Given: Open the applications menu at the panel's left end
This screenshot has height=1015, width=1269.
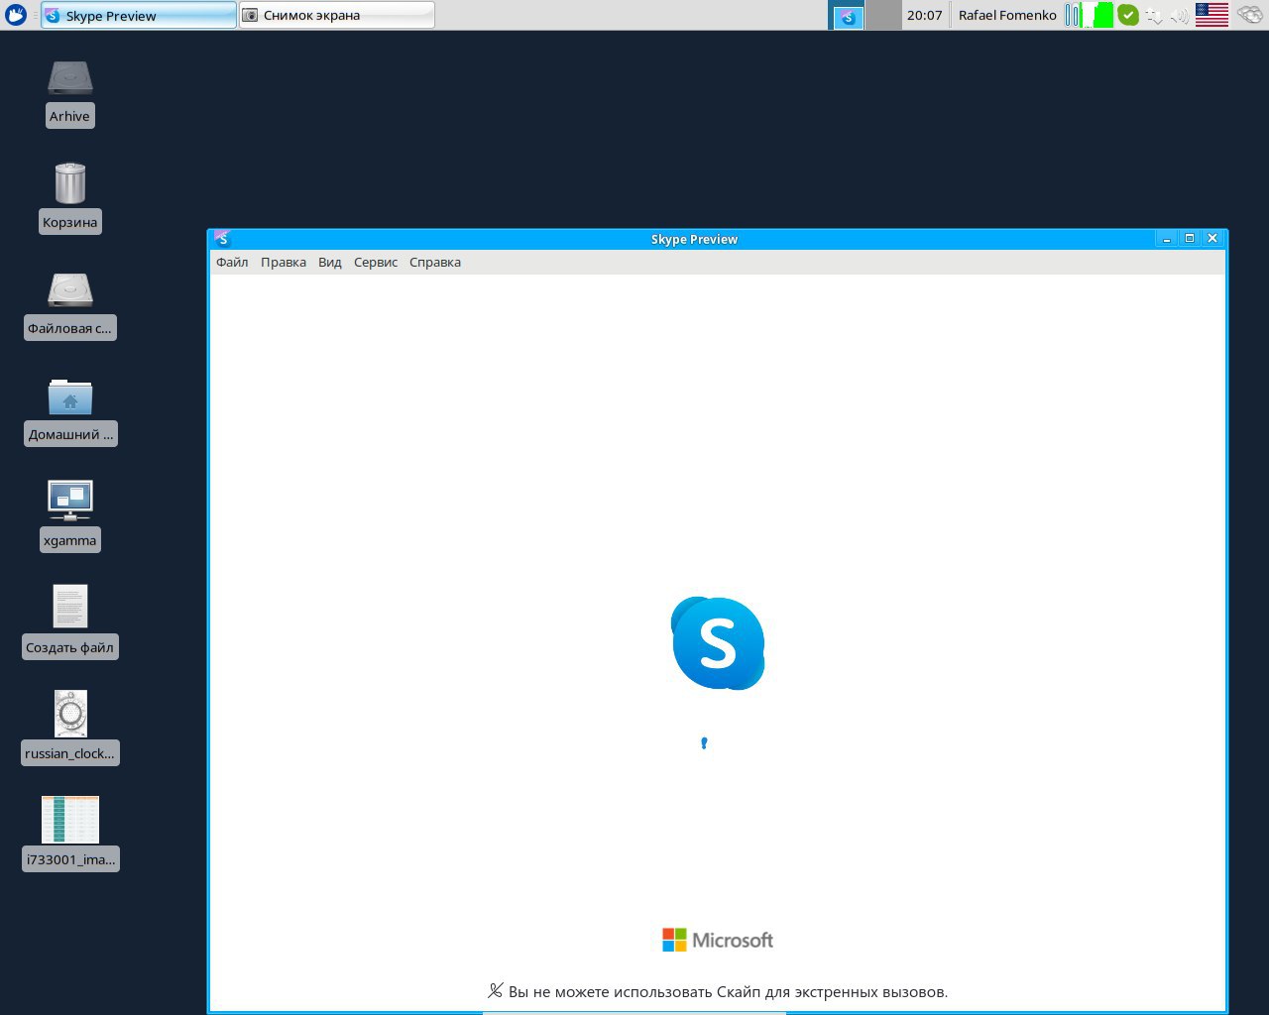Looking at the screenshot, I should [16, 15].
